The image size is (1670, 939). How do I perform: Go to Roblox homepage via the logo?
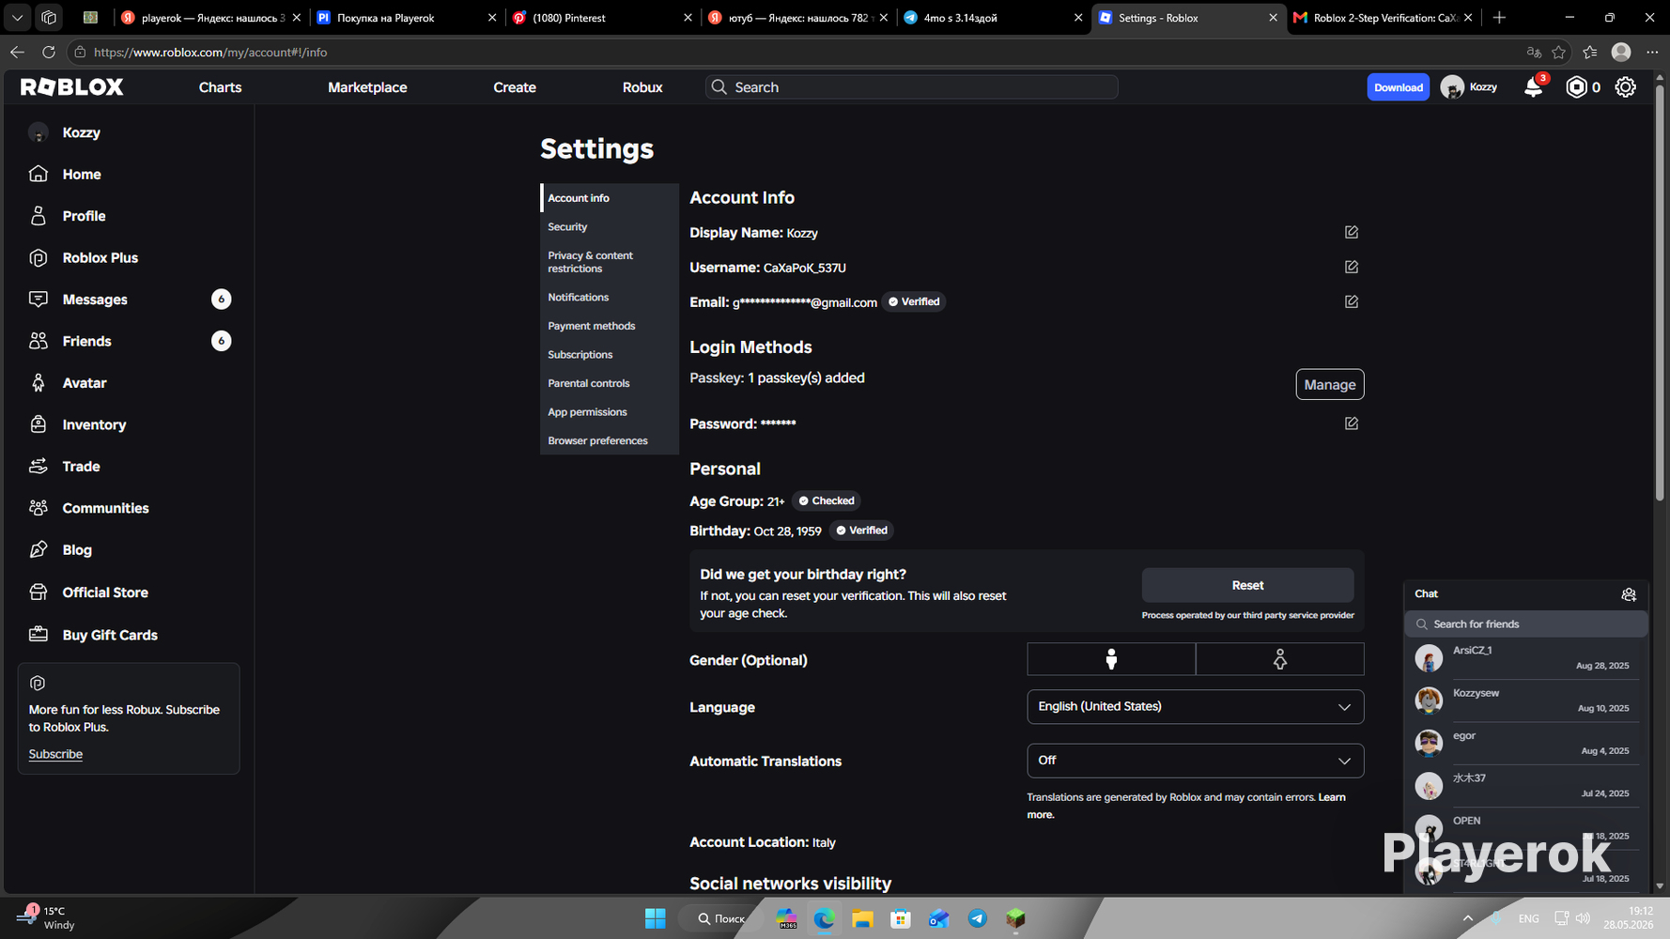(72, 87)
